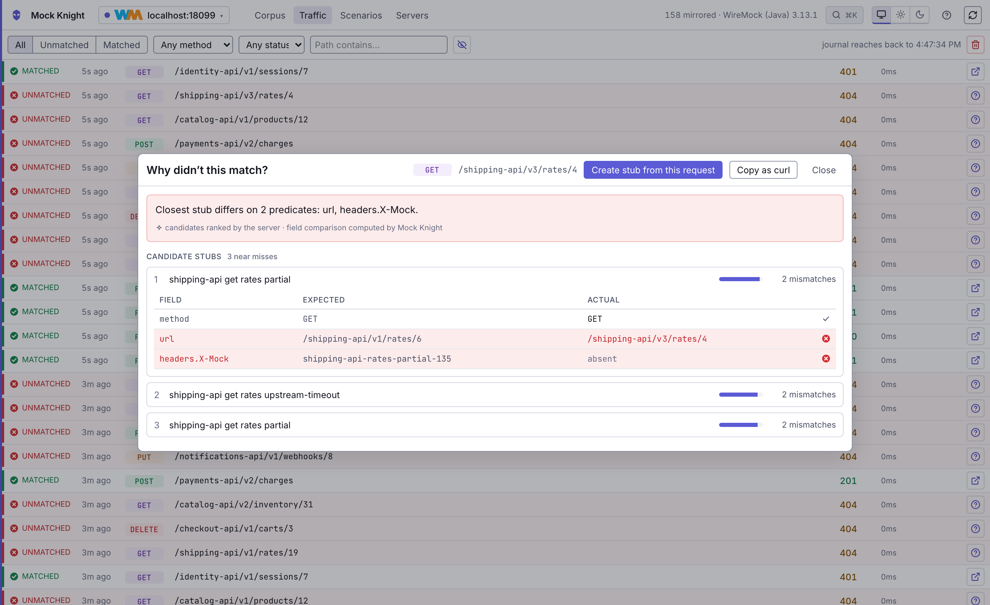This screenshot has height=605, width=990.
Task: Click UNMATCHED status icon on /shipping-api/v3/rates/4 row
Action: (14, 95)
